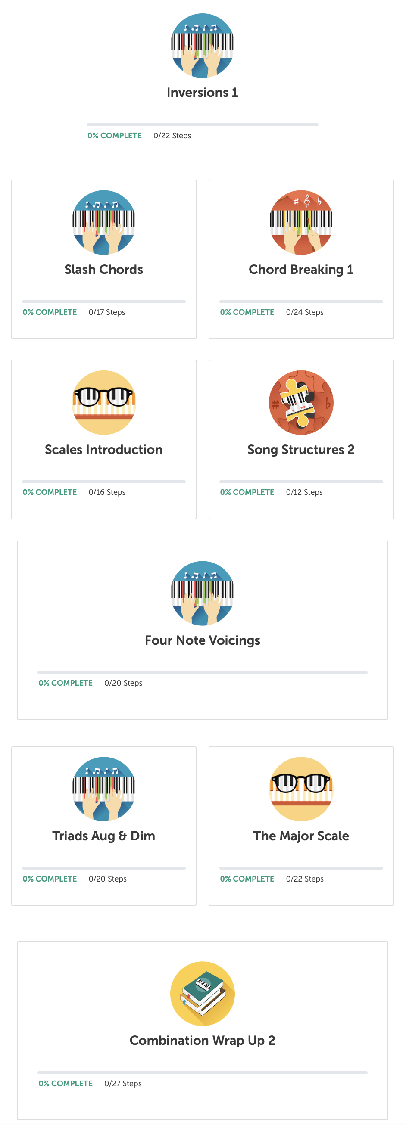
Task: Open the Inversions 1 course title
Action: click(202, 93)
